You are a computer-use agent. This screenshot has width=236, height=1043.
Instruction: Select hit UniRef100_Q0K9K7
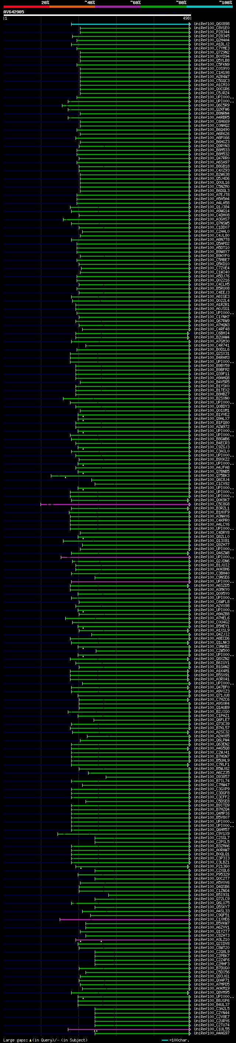coord(212,500)
